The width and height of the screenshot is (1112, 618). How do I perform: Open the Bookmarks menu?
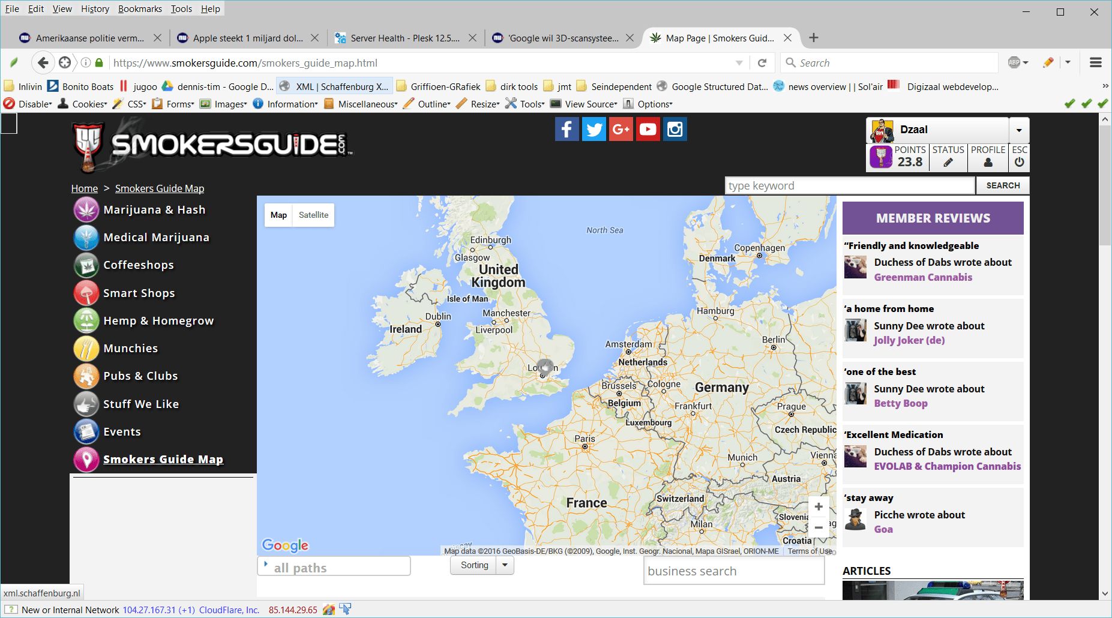coord(140,8)
